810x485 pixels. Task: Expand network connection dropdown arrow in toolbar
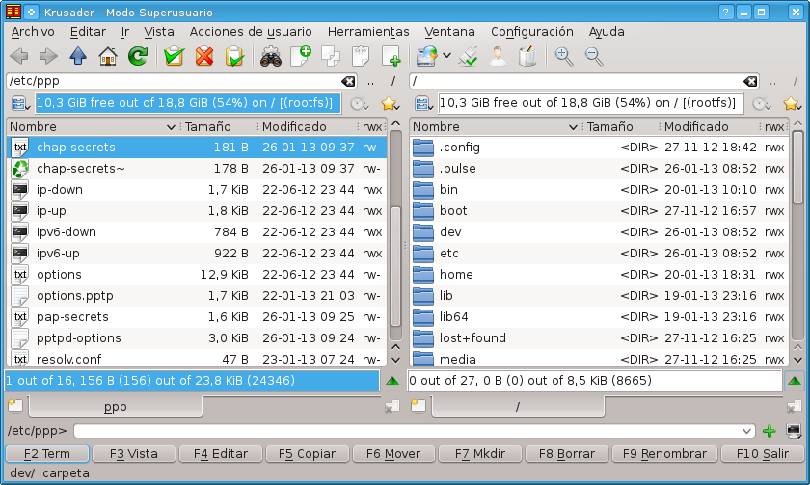[446, 55]
